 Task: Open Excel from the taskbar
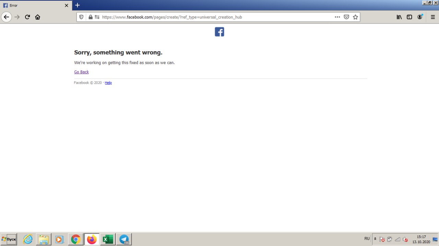tap(108, 239)
